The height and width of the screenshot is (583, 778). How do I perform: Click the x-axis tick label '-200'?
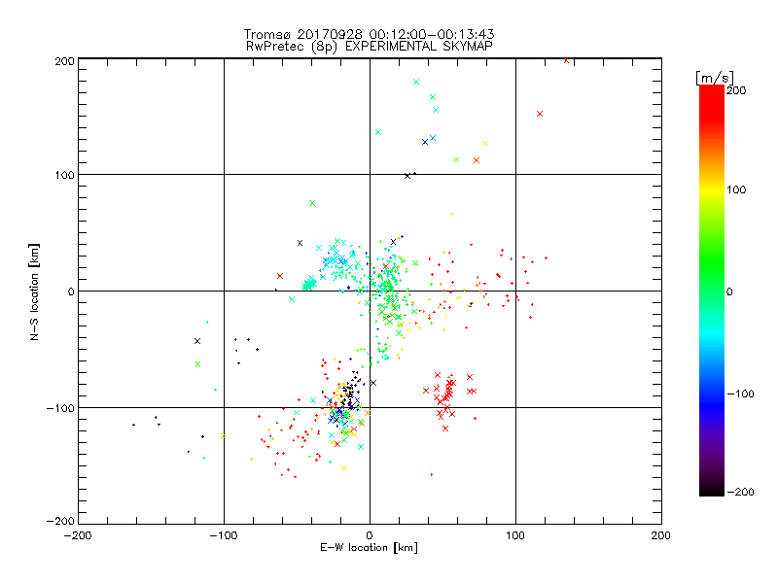pyautogui.click(x=78, y=535)
